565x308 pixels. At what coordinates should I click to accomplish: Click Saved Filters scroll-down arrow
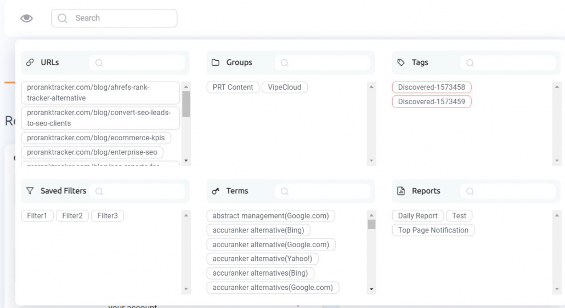pyautogui.click(x=186, y=289)
